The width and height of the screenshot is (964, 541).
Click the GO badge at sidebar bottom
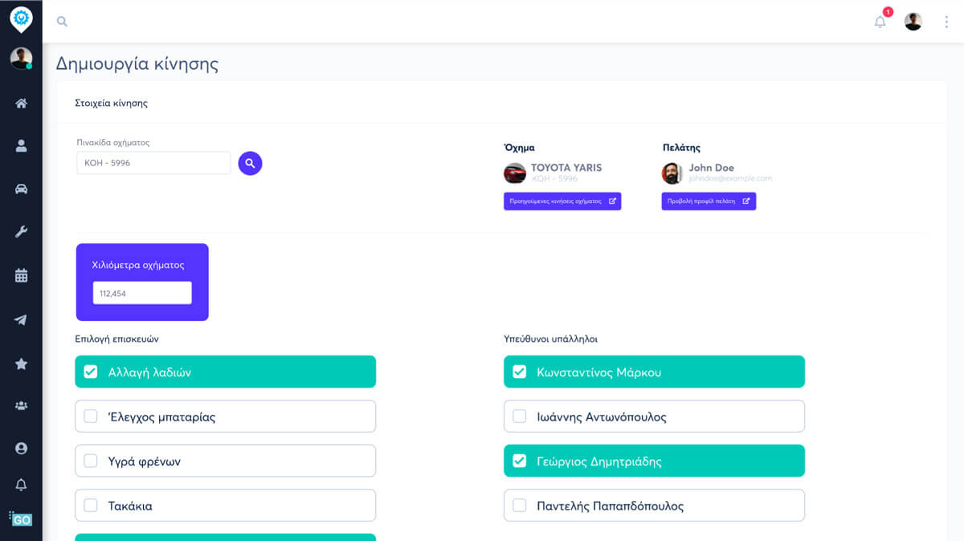tap(22, 520)
